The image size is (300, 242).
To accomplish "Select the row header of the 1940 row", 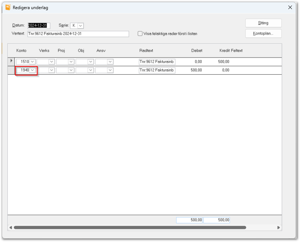I will [x=11, y=70].
